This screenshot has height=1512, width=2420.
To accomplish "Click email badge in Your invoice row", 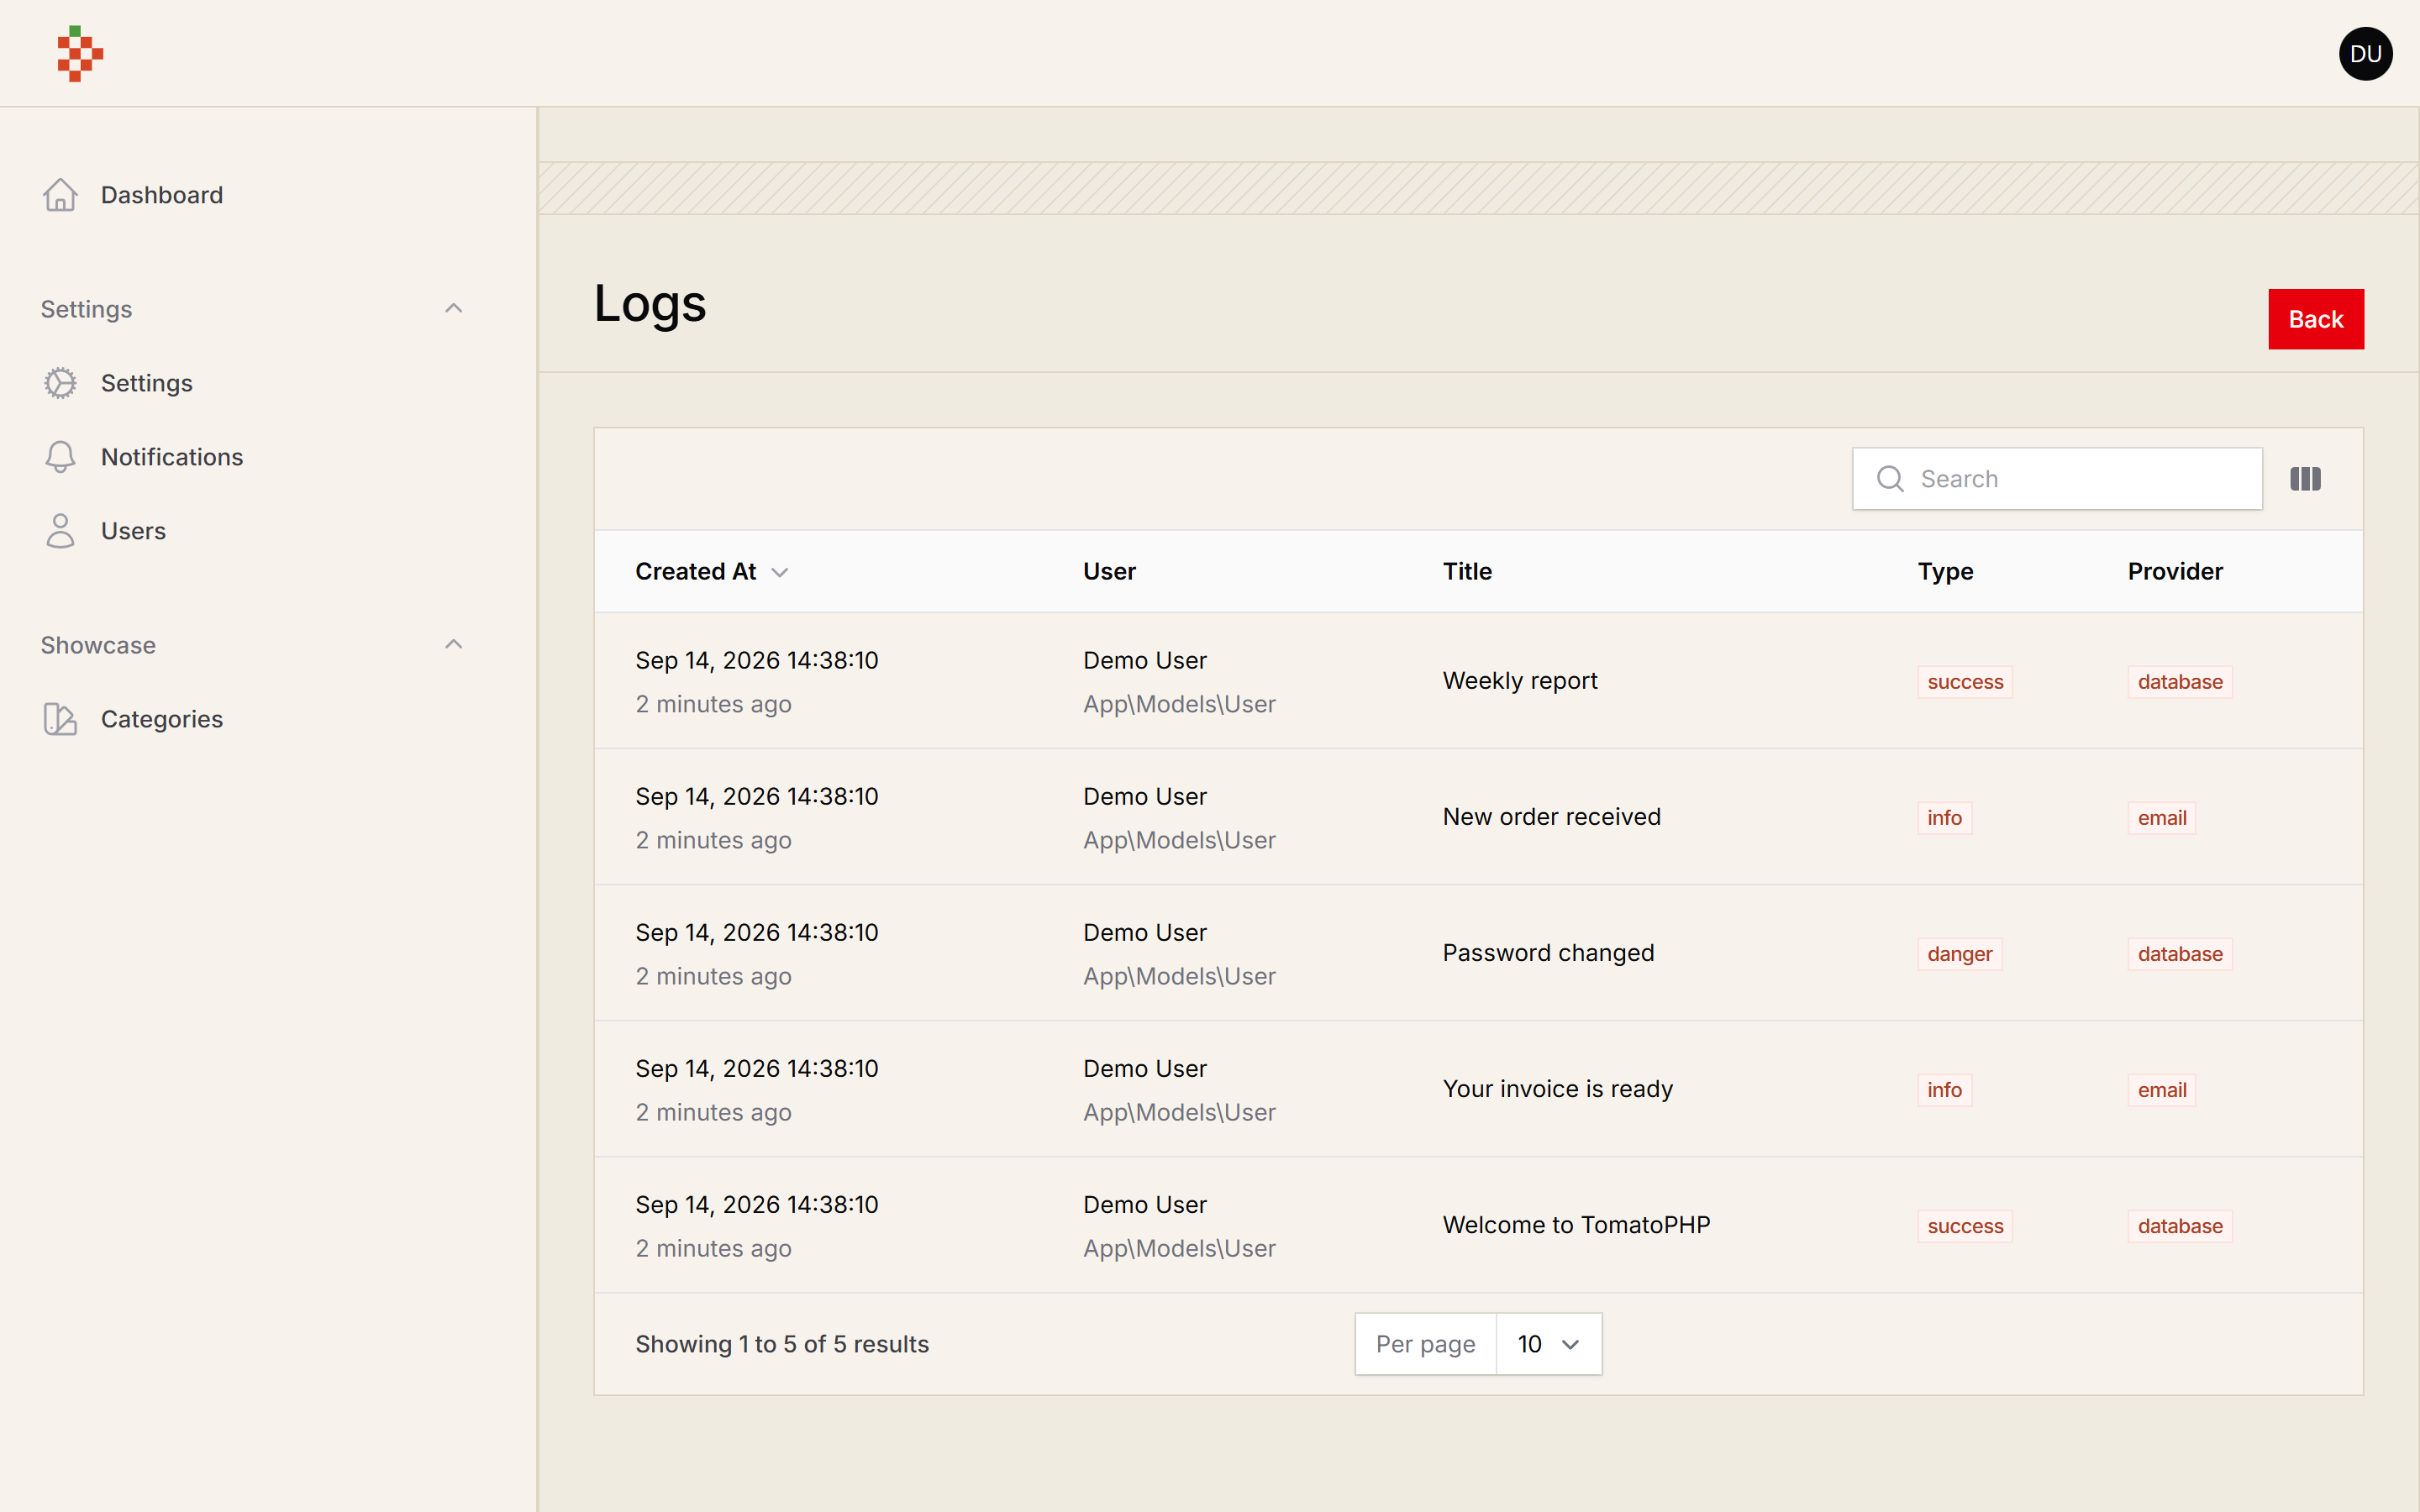I will pos(2161,1090).
